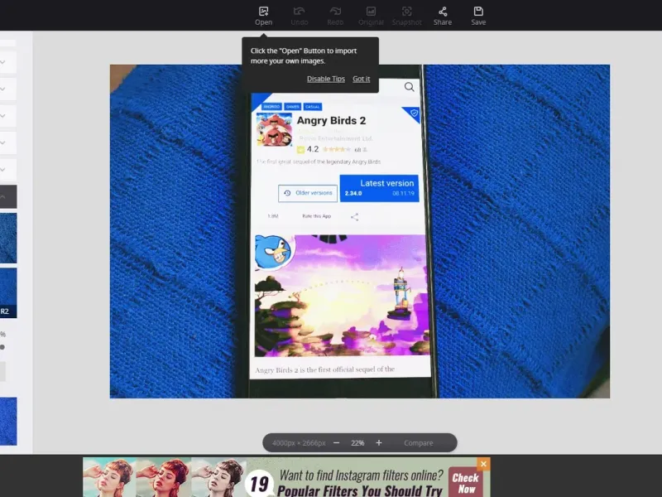
Task: Click the Instagram filters ad banner text
Action: click(x=360, y=483)
